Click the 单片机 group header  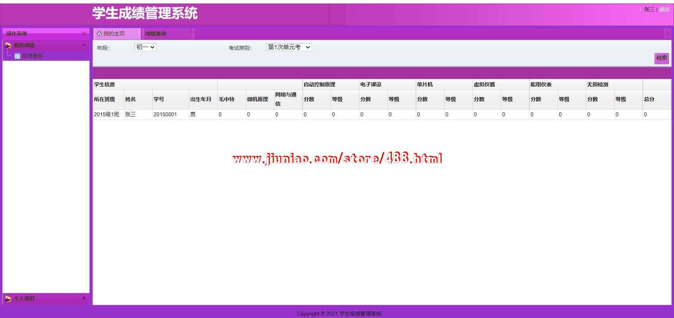click(444, 85)
